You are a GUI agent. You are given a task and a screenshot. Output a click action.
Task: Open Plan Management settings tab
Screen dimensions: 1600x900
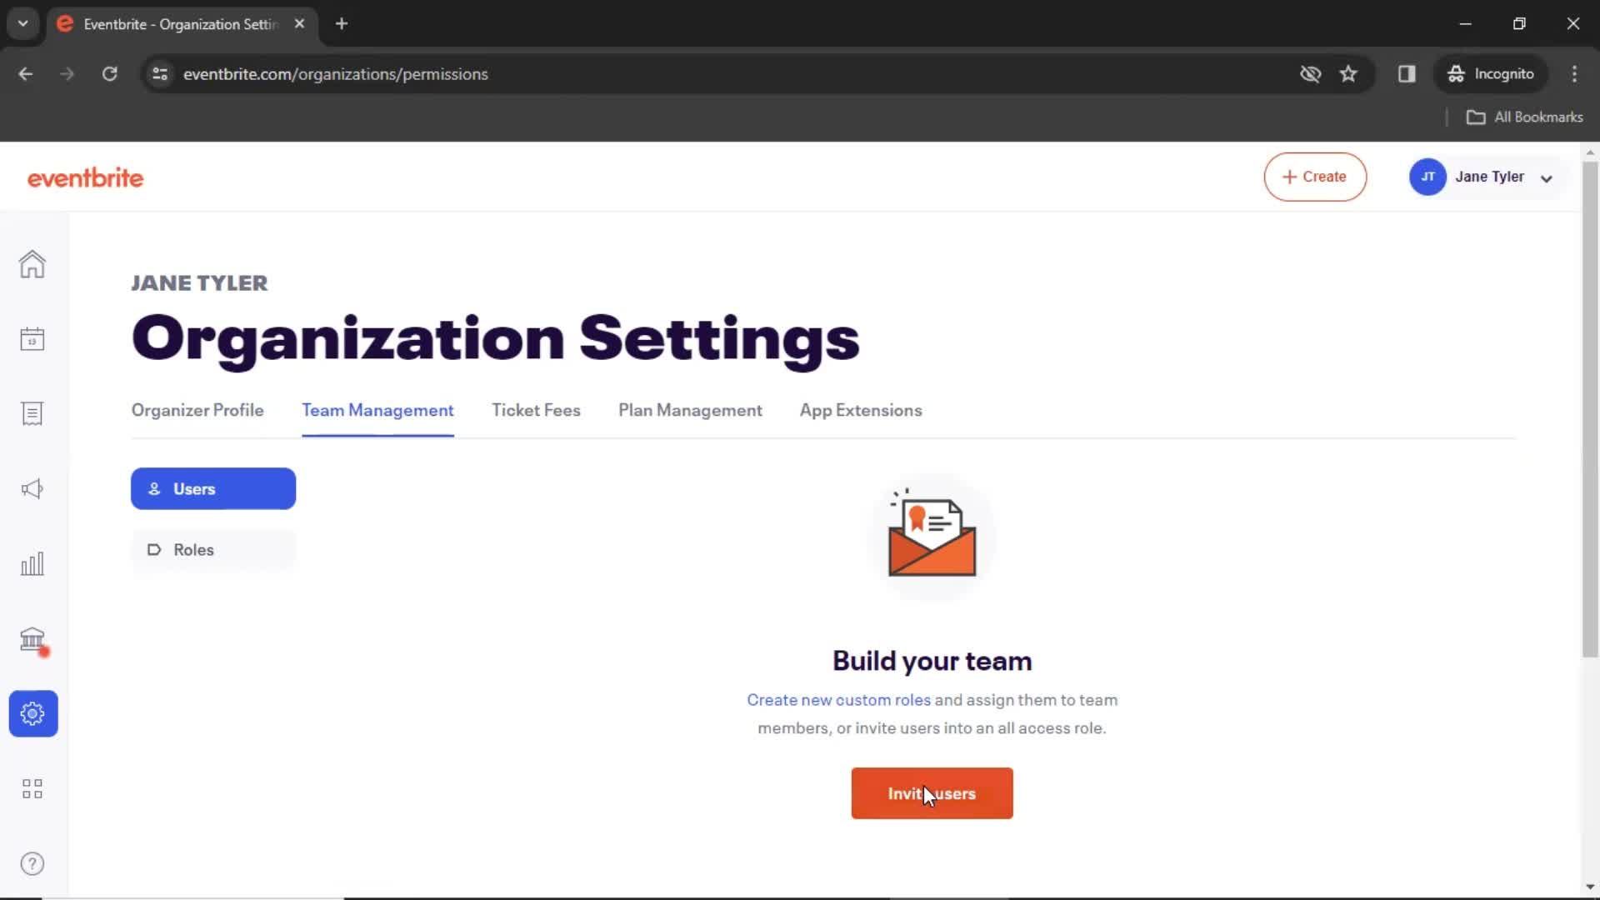690,410
